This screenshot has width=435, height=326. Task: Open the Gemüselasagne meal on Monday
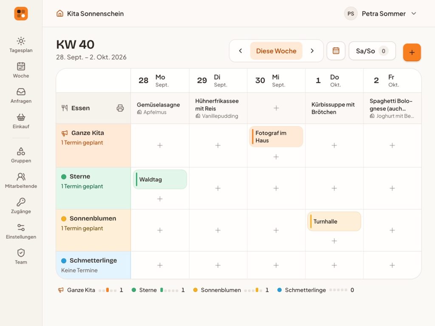coord(160,108)
